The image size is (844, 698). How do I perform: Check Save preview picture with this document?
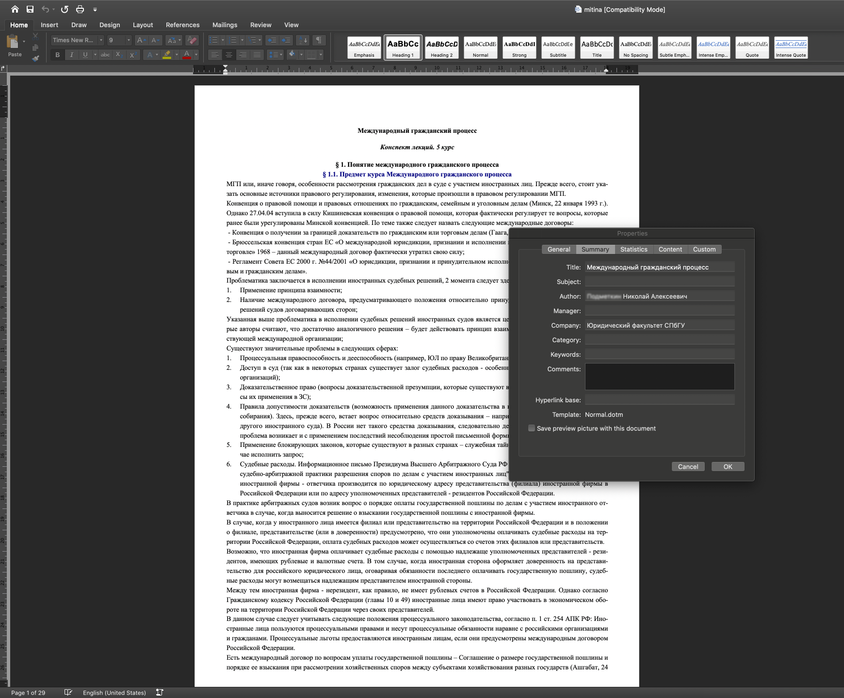tap(532, 428)
